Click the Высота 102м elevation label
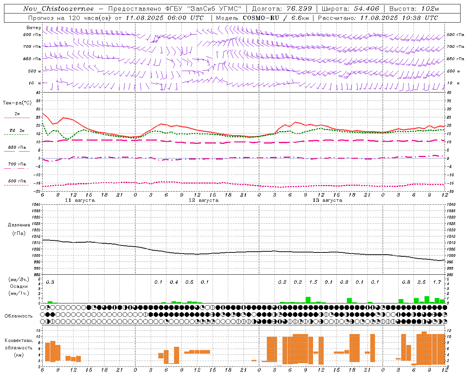This screenshot has width=466, height=373. [x=414, y=9]
